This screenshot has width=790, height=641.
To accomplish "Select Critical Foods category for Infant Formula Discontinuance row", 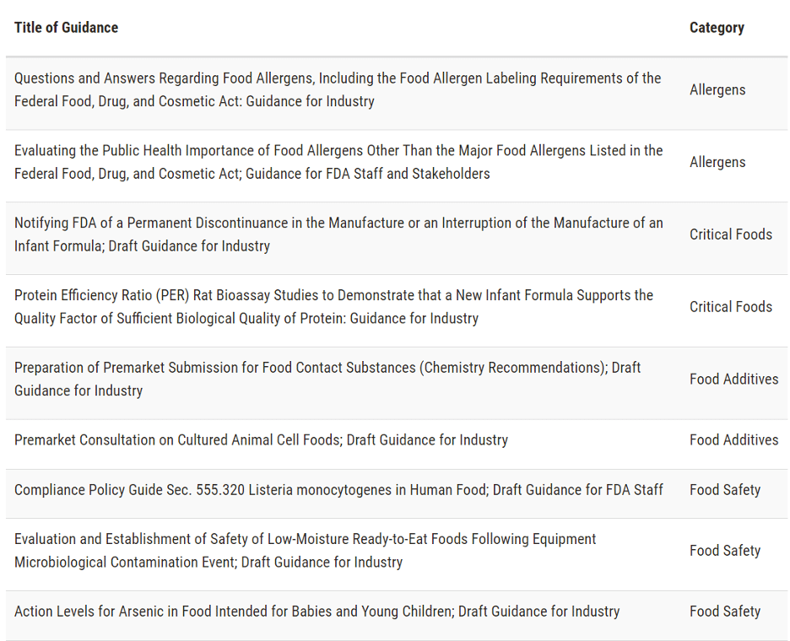I will pyautogui.click(x=731, y=234).
